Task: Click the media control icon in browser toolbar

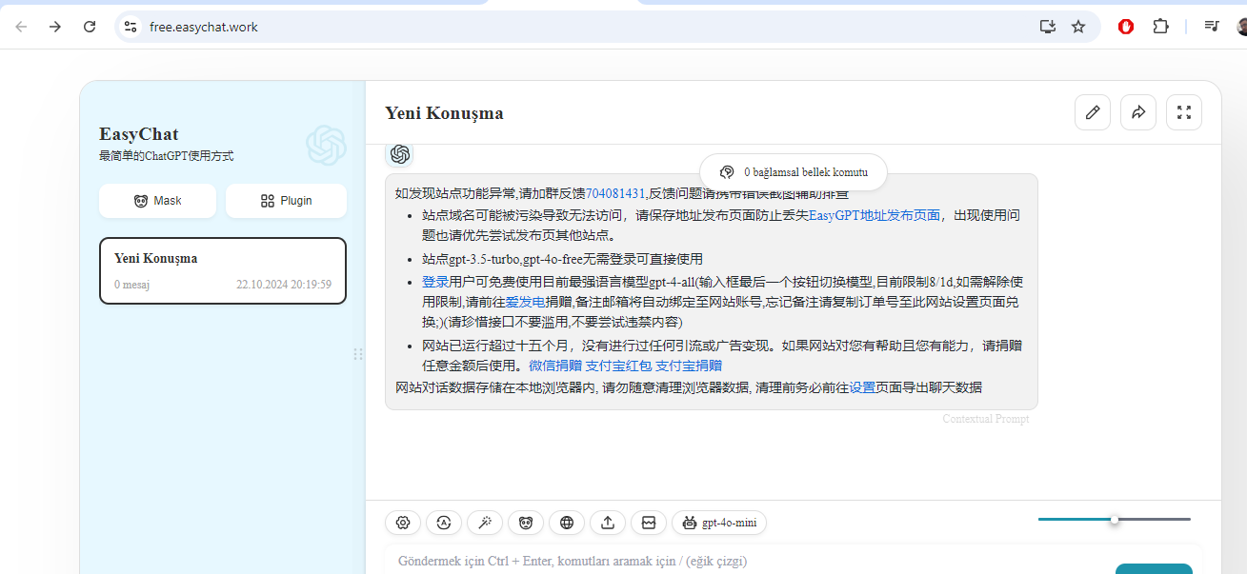Action: 1212,27
